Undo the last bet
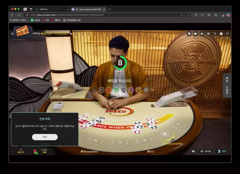This screenshot has height=174, width=240. [94, 90]
